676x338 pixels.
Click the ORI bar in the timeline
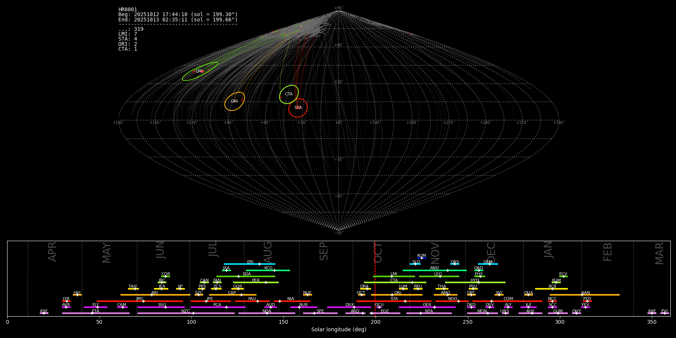397,295
